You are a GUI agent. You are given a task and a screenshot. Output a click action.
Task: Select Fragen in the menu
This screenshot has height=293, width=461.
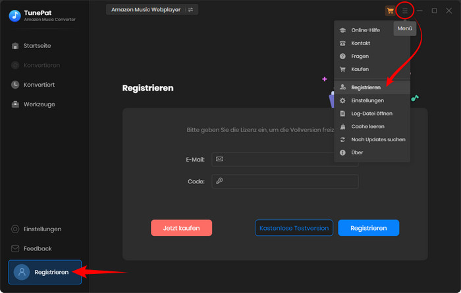(x=360, y=56)
